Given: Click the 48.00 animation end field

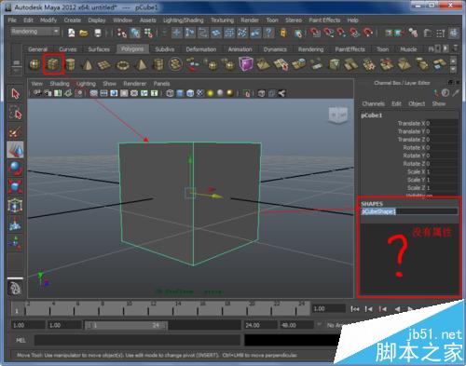Looking at the screenshot, I should pyautogui.click(x=296, y=325).
